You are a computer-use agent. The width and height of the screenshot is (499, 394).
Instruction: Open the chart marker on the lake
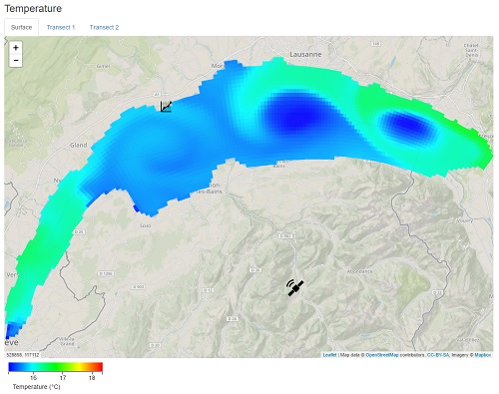[x=166, y=107]
